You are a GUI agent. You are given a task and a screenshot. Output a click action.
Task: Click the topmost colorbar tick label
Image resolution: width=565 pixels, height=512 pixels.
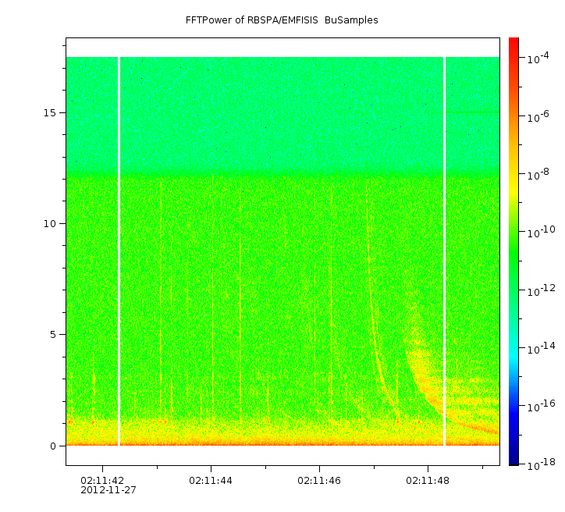[538, 58]
